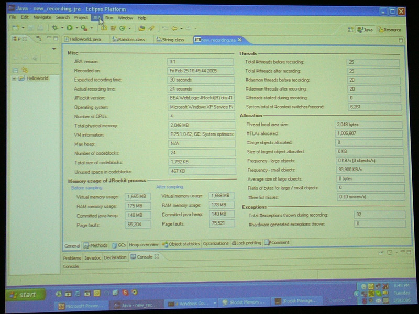The height and width of the screenshot is (314, 419).
Task: Switch to the Random.class editor tab
Action: pos(129,40)
